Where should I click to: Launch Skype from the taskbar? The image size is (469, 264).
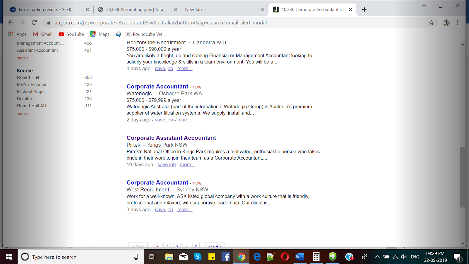(198, 257)
